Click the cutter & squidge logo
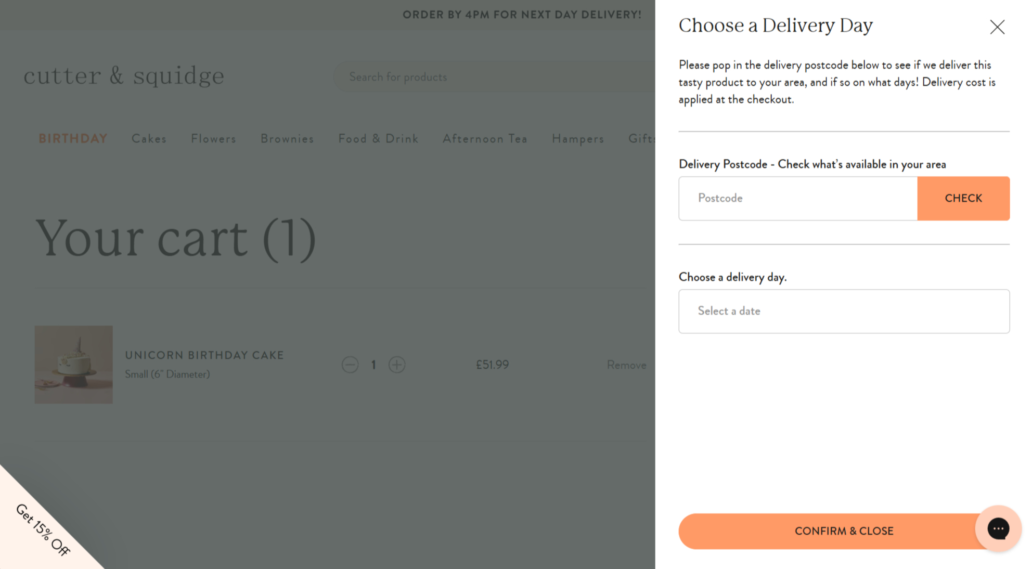Image resolution: width=1032 pixels, height=569 pixels. tap(124, 76)
